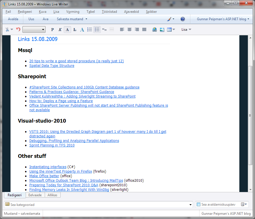Screen dimensions: 255x219
Task: Click the Cut scissors icon
Action: pyautogui.click(x=7, y=30)
